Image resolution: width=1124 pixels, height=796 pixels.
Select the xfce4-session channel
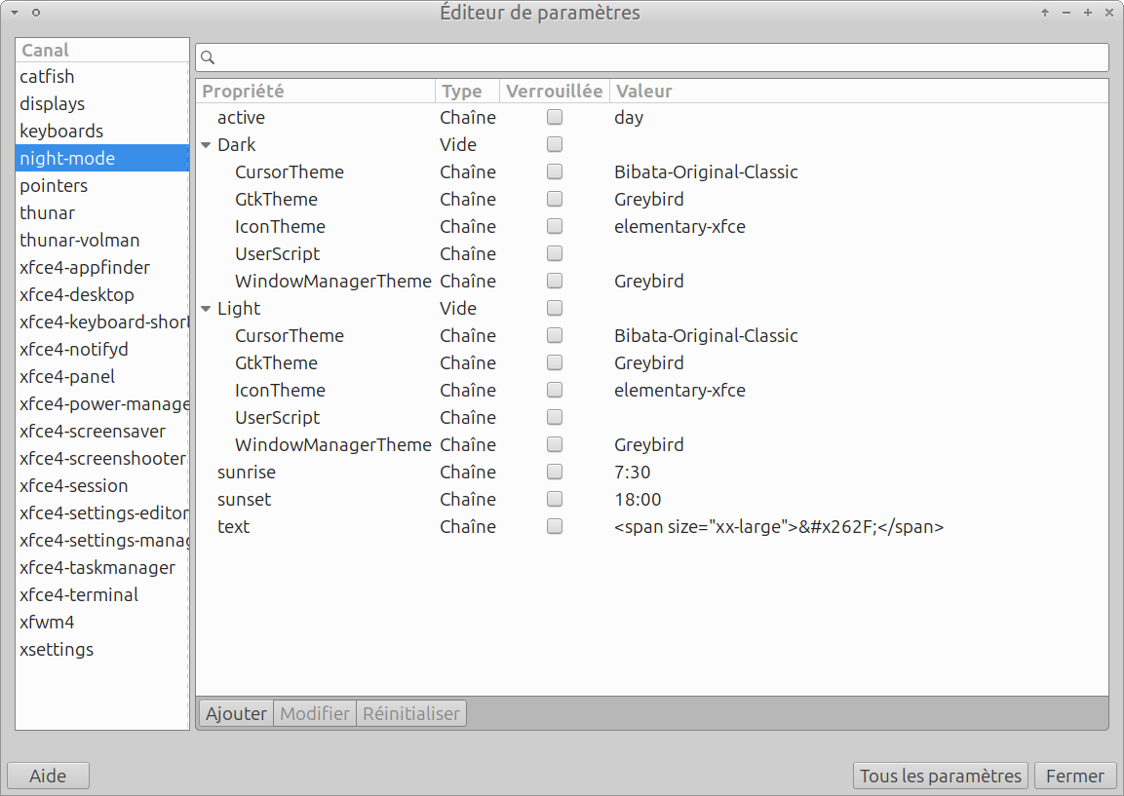(101, 486)
